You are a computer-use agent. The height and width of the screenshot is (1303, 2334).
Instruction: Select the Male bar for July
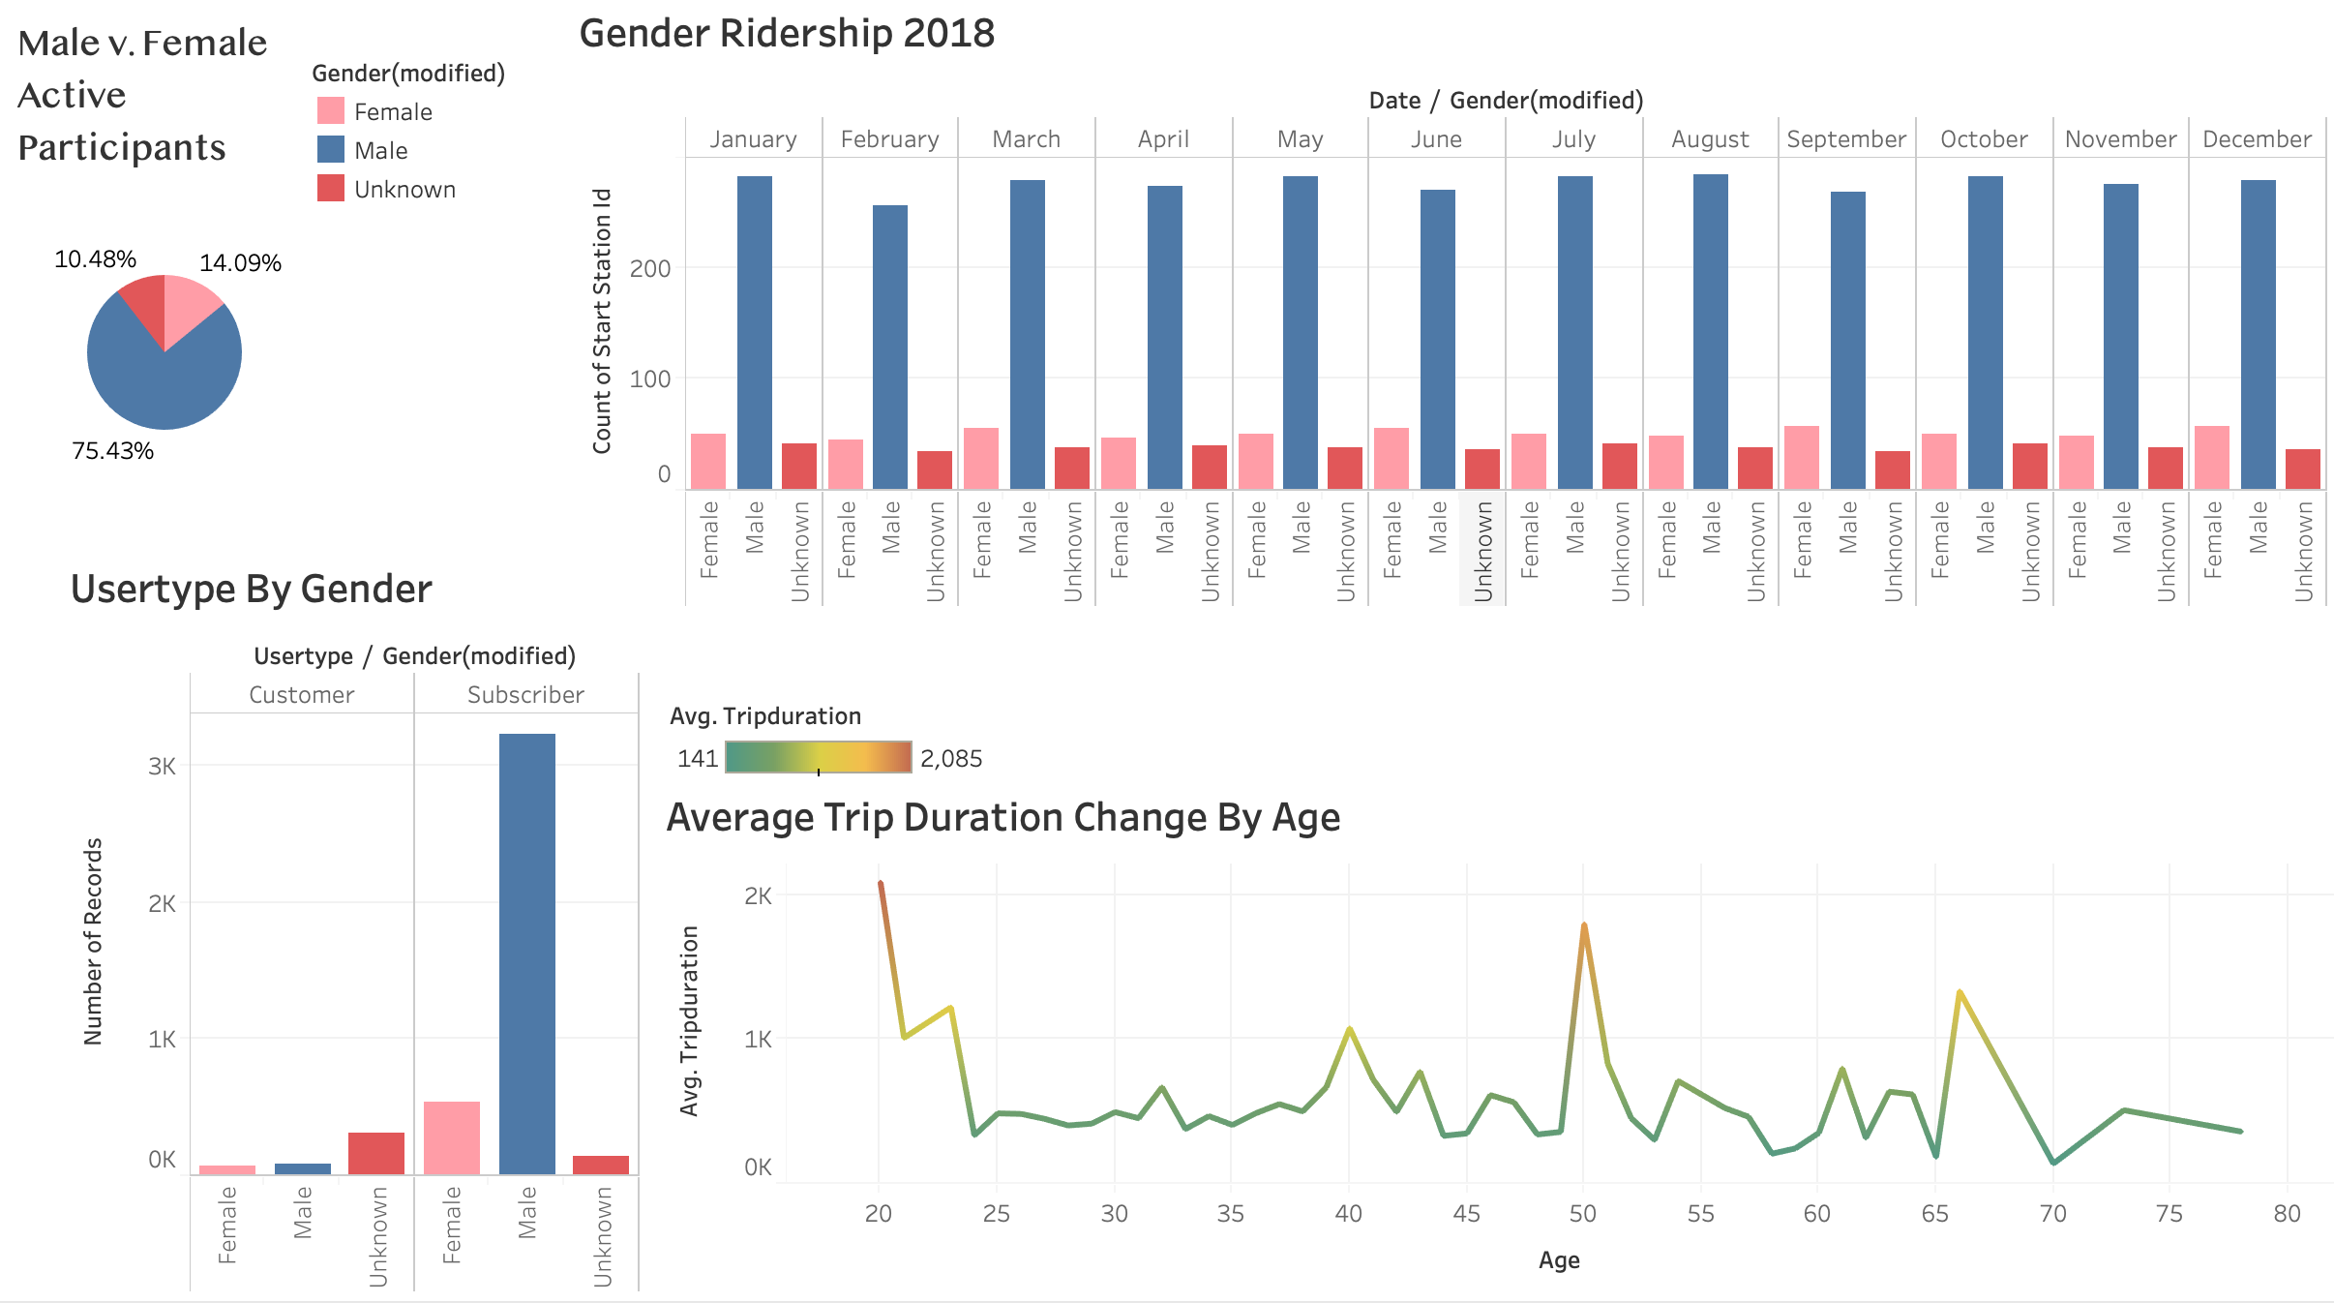(x=1573, y=329)
